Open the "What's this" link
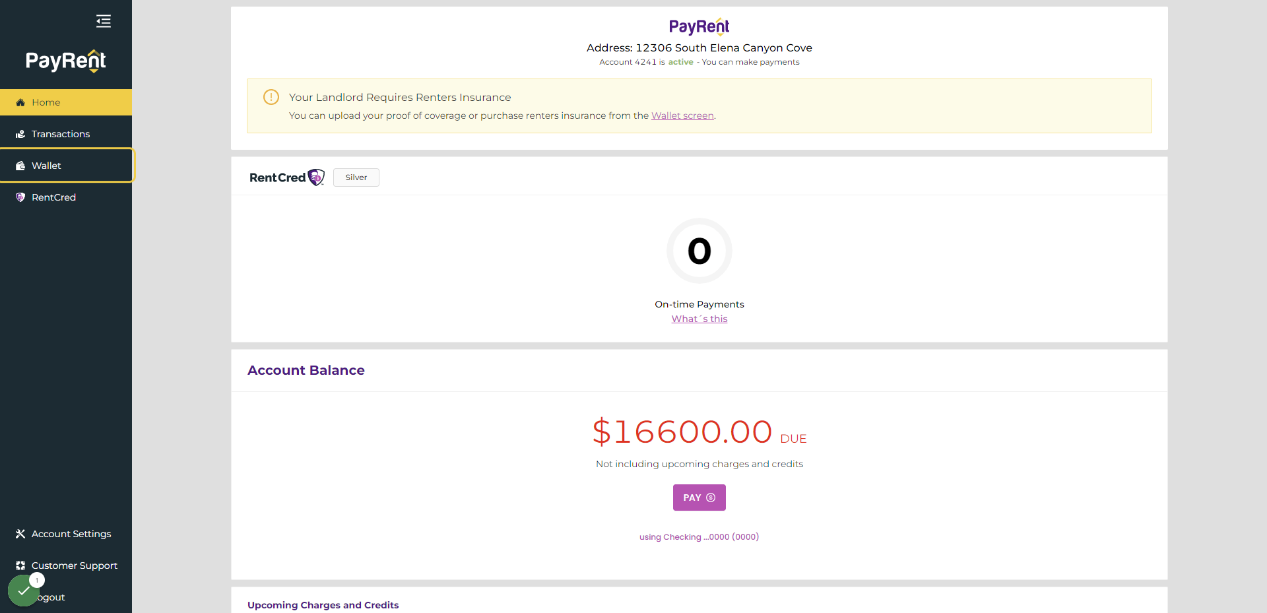The height and width of the screenshot is (613, 1267). (x=699, y=319)
